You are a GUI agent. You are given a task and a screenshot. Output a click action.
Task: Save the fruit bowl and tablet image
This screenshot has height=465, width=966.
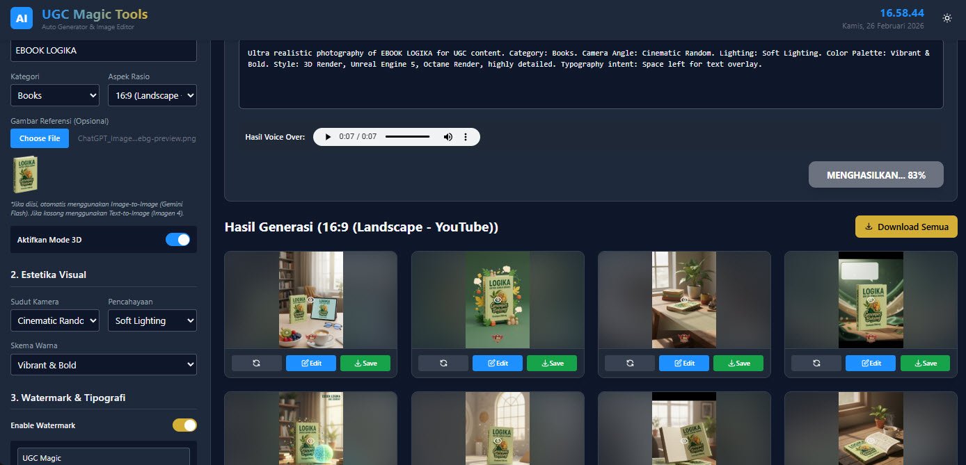click(365, 363)
